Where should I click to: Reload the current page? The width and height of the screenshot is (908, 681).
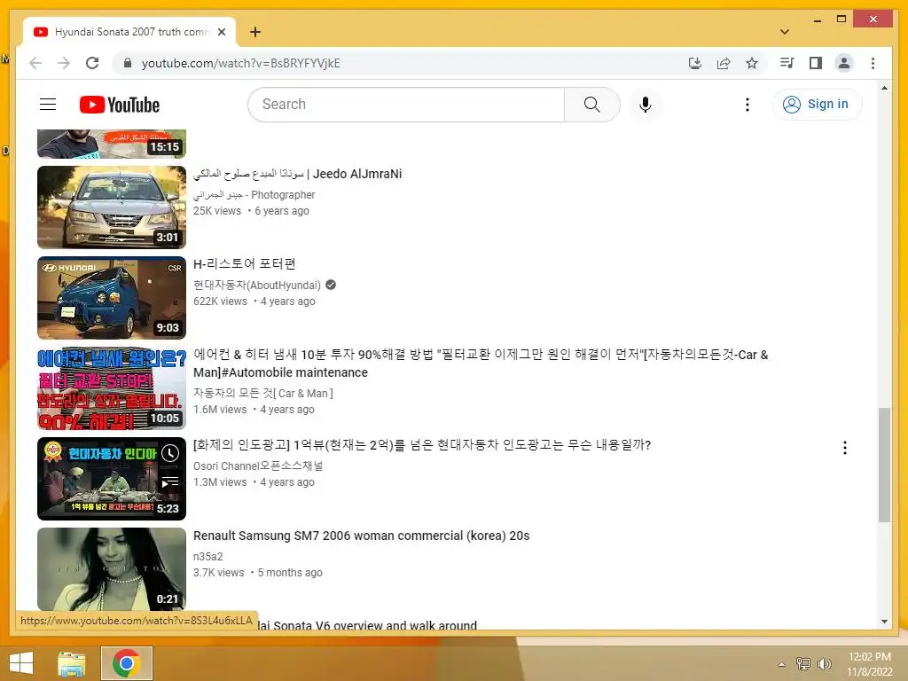[x=92, y=63]
